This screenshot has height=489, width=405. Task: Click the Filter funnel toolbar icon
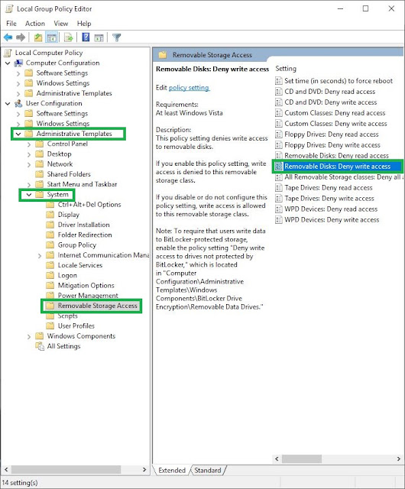(117, 37)
